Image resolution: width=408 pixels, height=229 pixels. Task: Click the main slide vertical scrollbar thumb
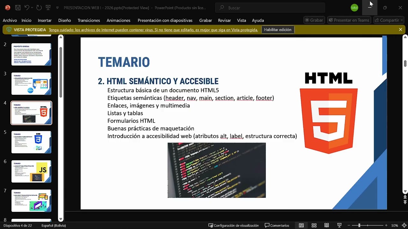(405, 63)
